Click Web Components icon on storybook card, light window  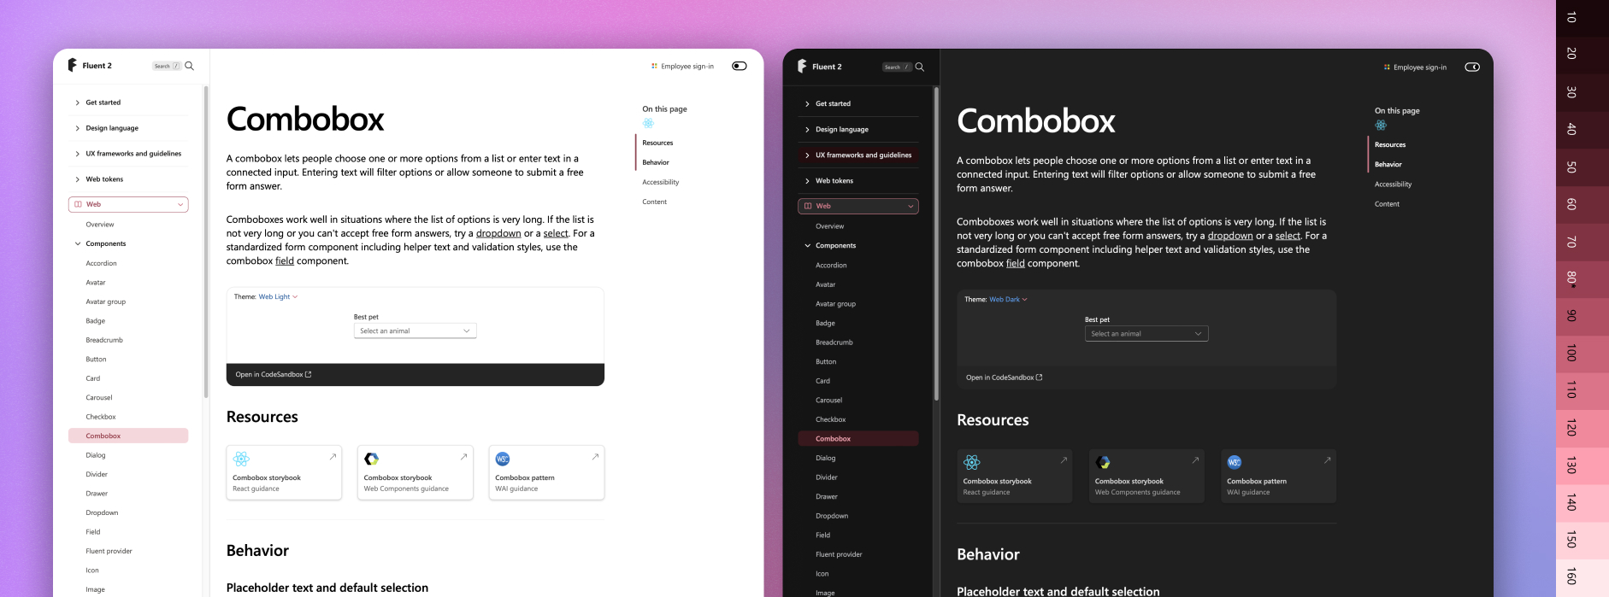tap(371, 459)
